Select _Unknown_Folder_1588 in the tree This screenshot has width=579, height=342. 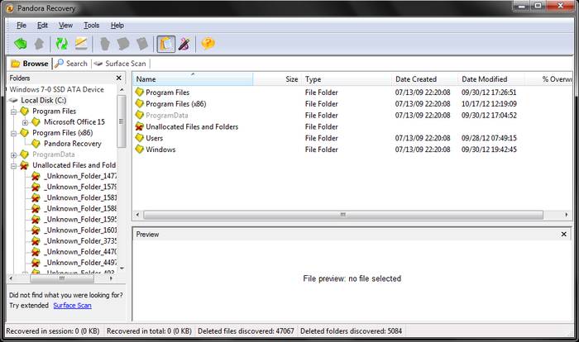tap(80, 208)
